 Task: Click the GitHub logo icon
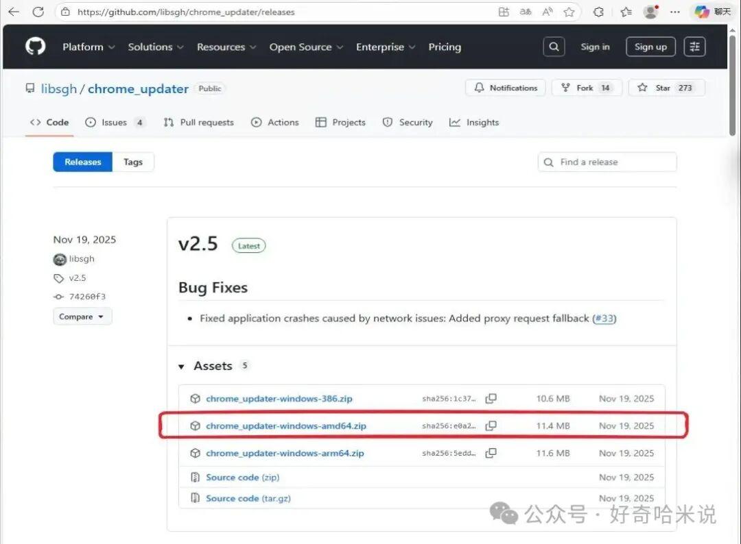pos(36,47)
